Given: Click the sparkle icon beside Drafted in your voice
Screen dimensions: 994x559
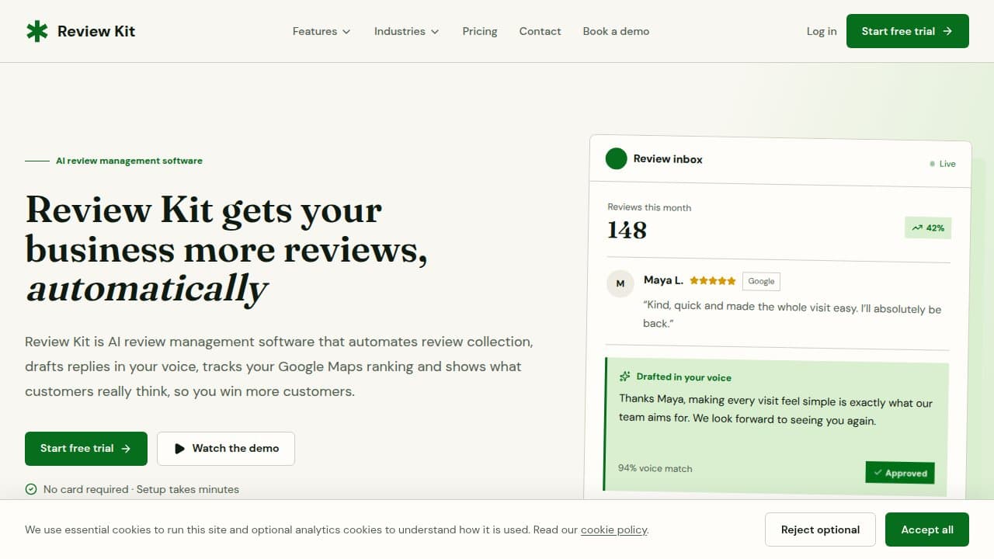Looking at the screenshot, I should pyautogui.click(x=625, y=377).
